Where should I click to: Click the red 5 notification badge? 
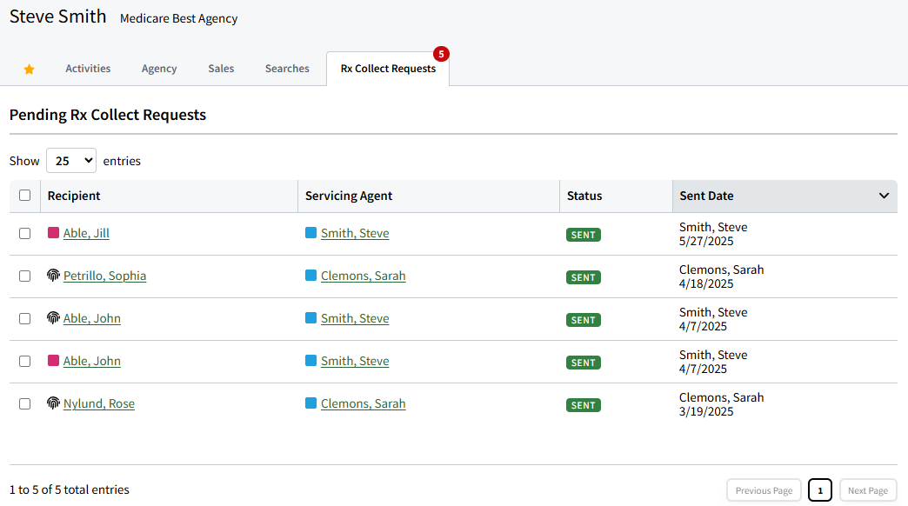tap(441, 54)
